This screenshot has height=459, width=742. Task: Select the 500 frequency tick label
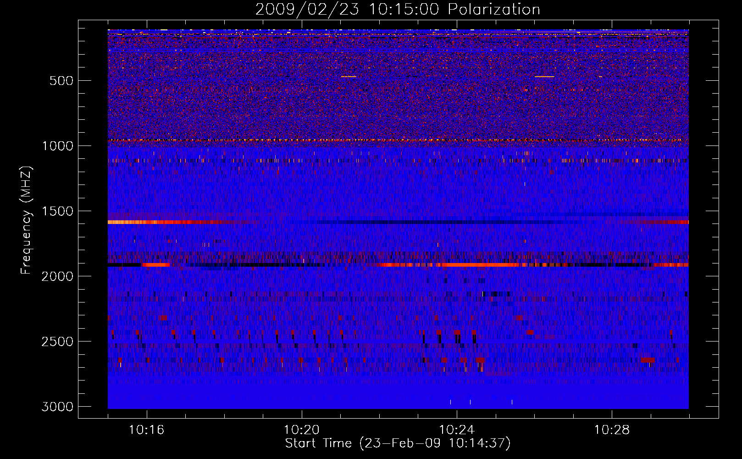tap(61, 81)
